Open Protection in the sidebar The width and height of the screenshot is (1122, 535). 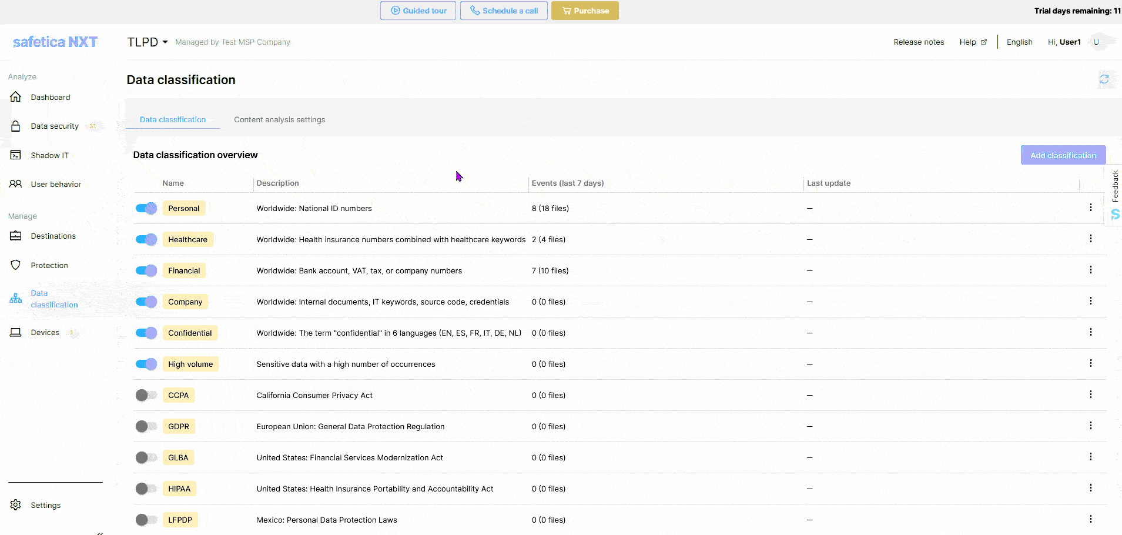49,265
